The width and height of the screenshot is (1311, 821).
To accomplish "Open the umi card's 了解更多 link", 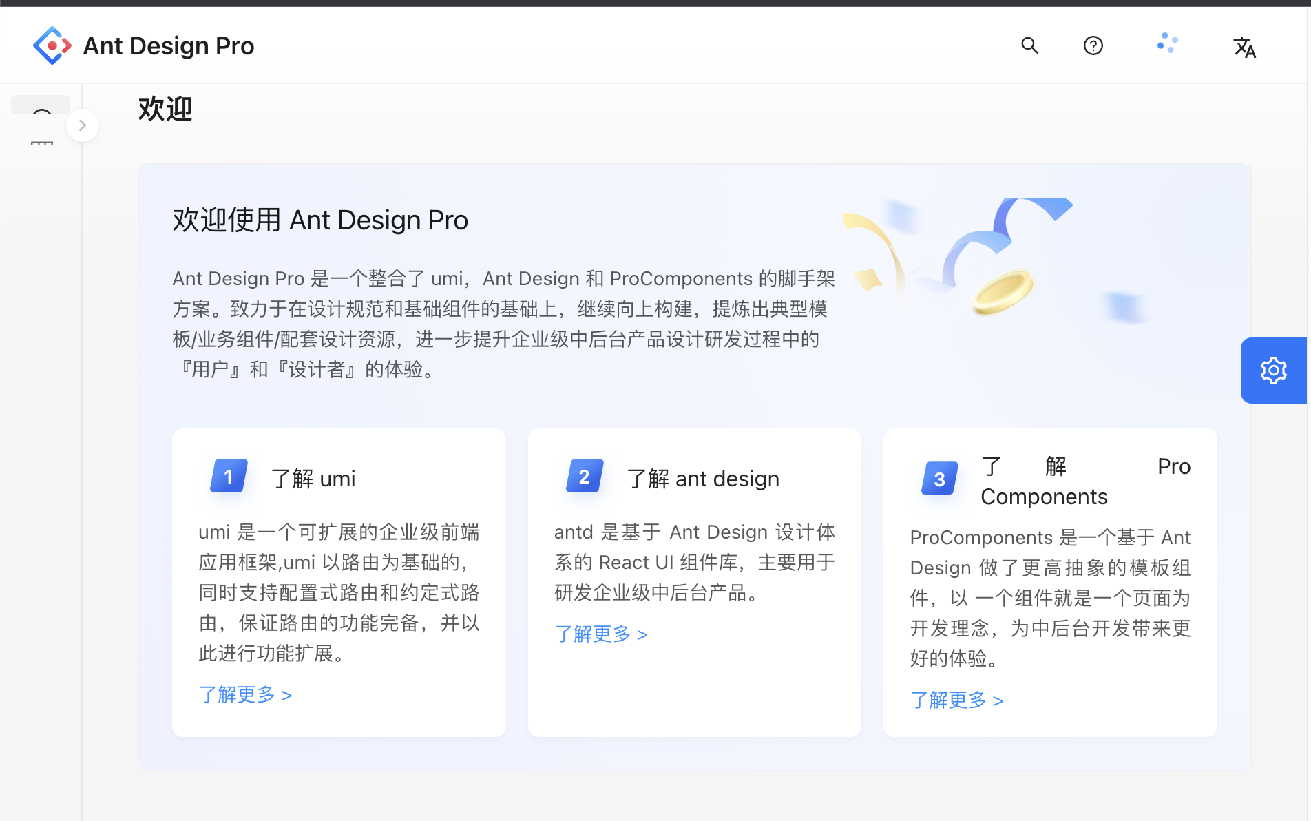I will click(x=245, y=694).
